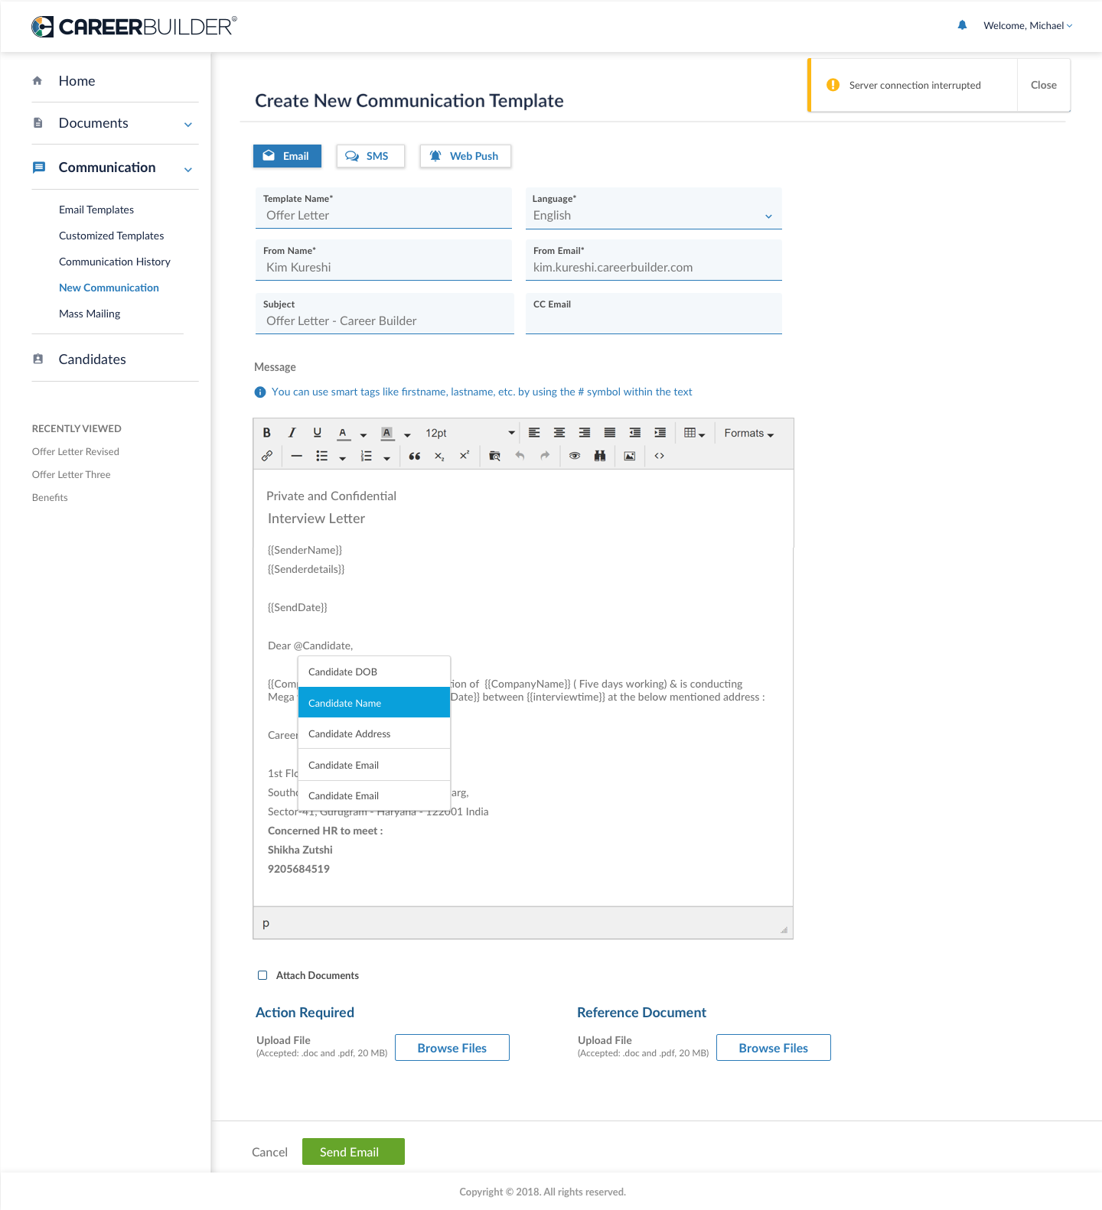The image size is (1102, 1210).
Task: Toggle underline formatting
Action: 317,433
